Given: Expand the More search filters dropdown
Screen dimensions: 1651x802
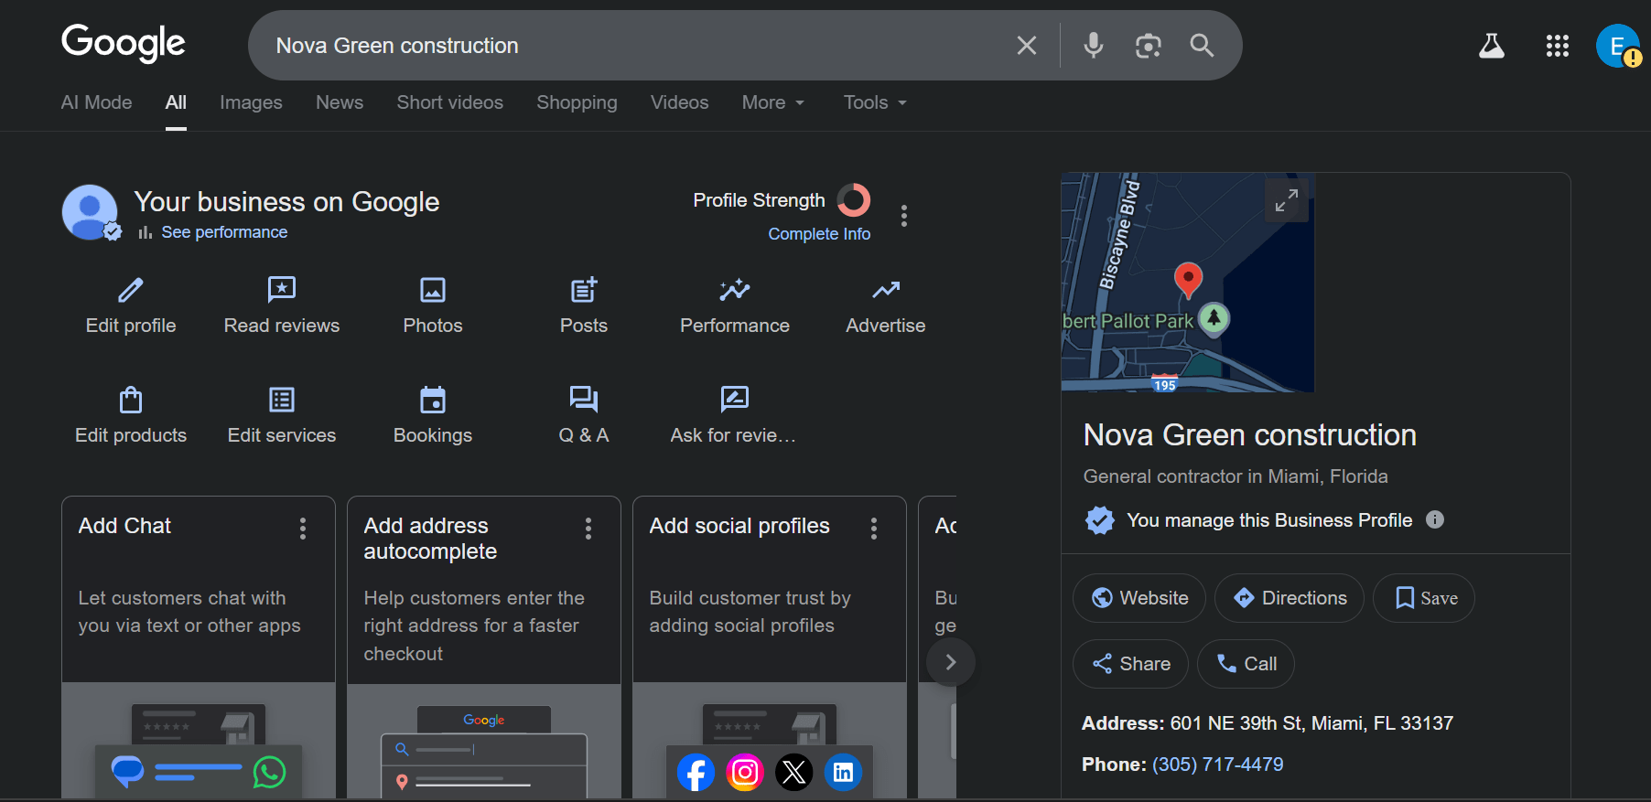Looking at the screenshot, I should pos(773,102).
